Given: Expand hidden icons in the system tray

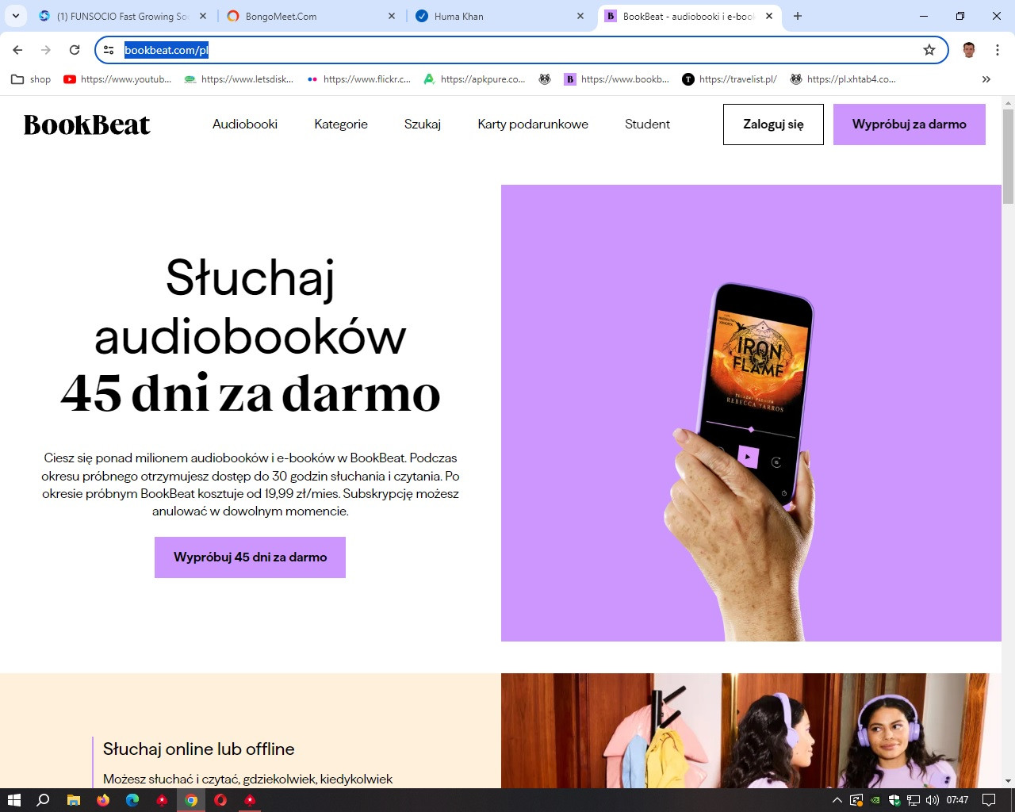Looking at the screenshot, I should 837,800.
